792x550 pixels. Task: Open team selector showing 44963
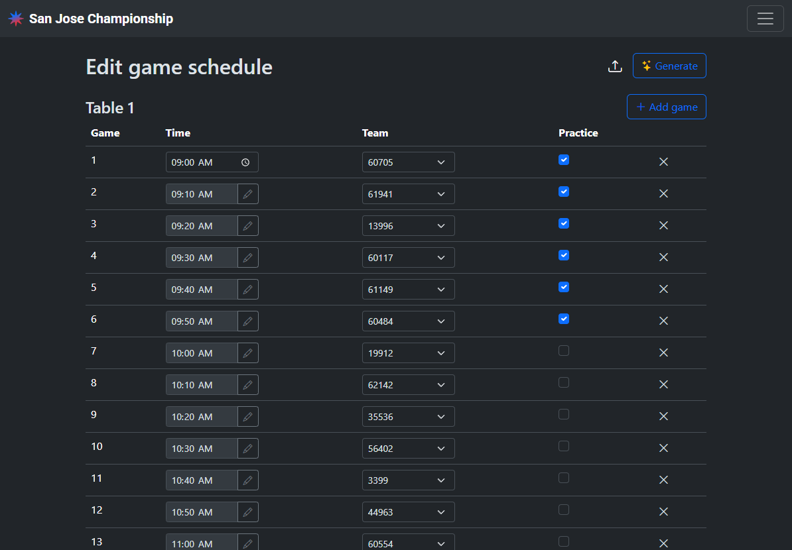[408, 512]
